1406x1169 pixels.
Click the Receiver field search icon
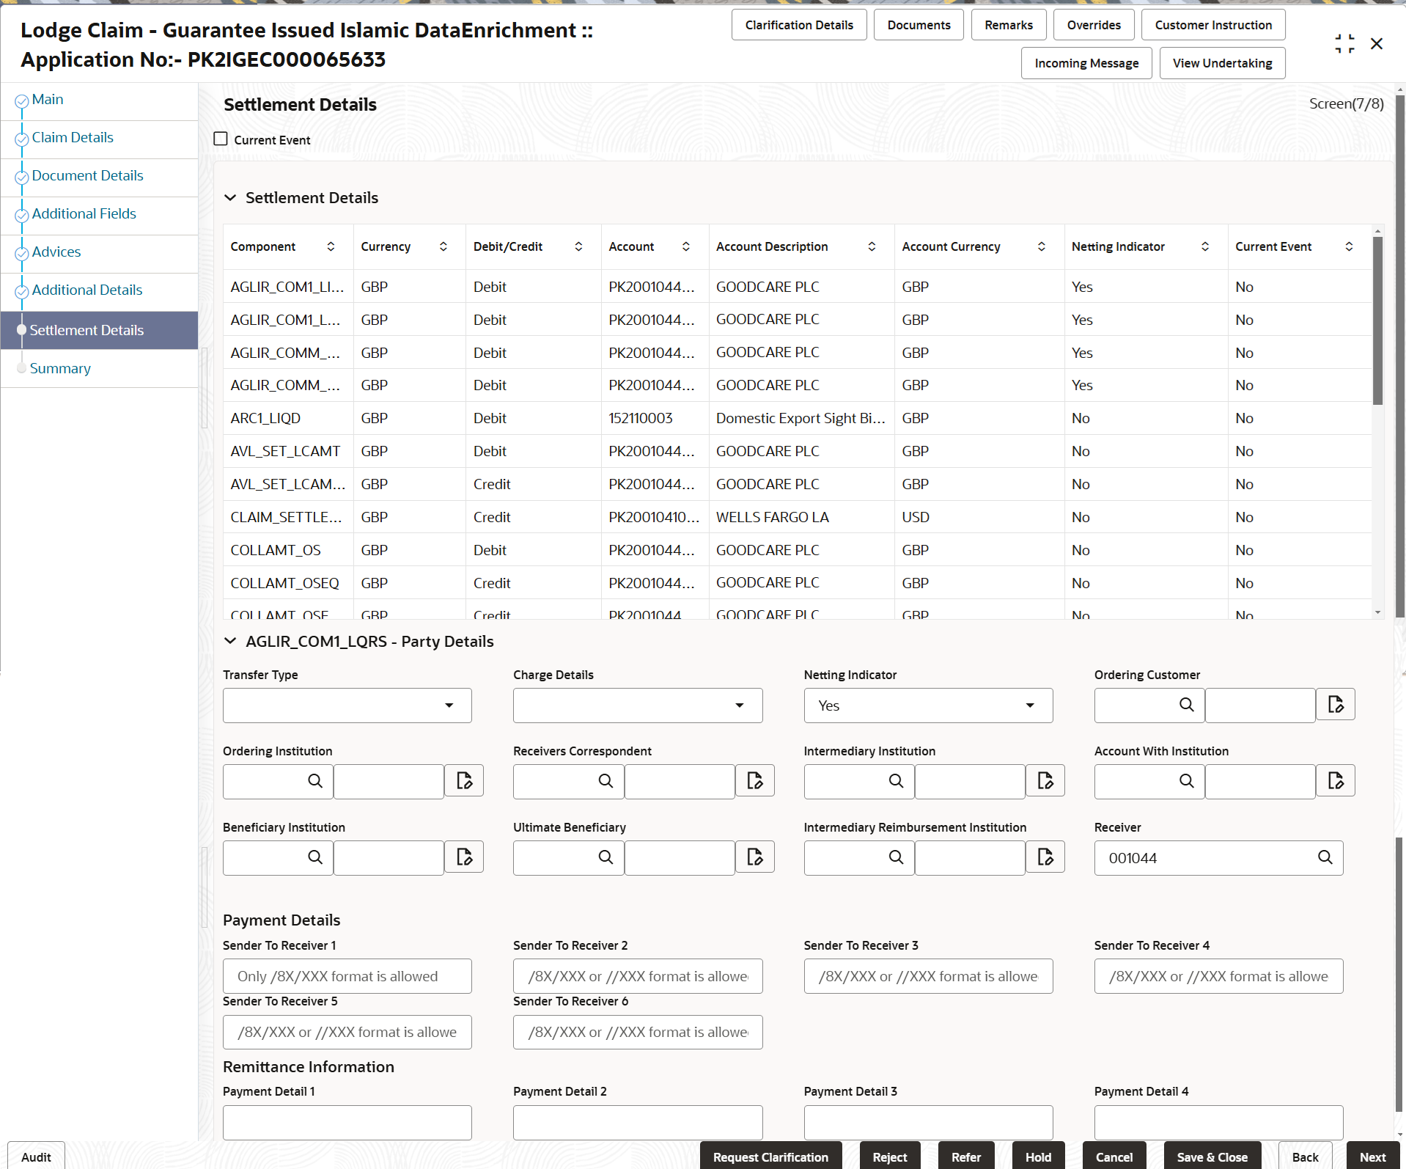tap(1325, 857)
